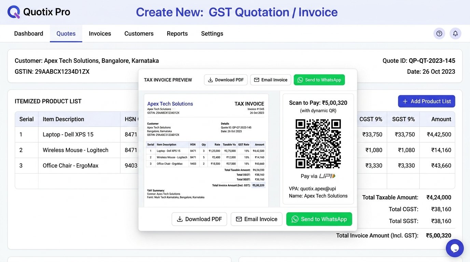Click the Add Product List button

click(x=427, y=101)
